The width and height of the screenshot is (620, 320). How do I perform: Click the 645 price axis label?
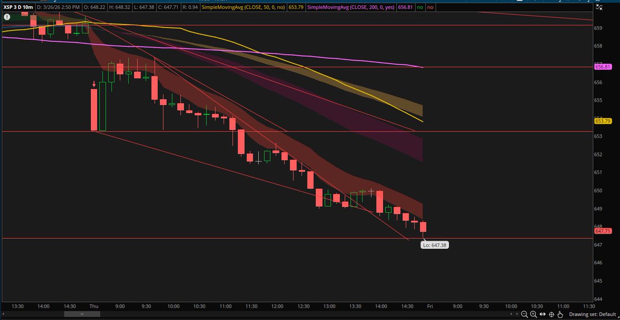(x=599, y=281)
